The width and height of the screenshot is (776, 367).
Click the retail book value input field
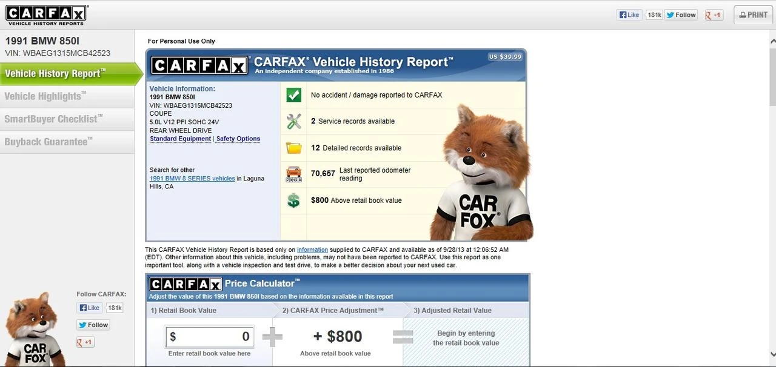pyautogui.click(x=210, y=337)
